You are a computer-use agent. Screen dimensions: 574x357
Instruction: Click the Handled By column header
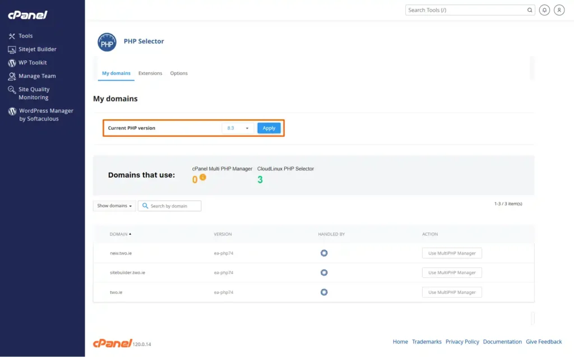[331, 234]
